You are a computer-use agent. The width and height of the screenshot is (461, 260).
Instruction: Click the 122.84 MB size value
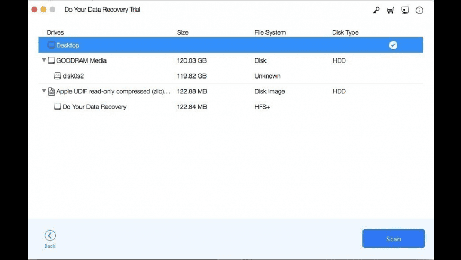tap(192, 107)
